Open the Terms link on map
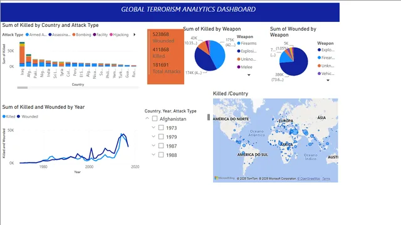Screen dimensions: 401x225 (326, 179)
